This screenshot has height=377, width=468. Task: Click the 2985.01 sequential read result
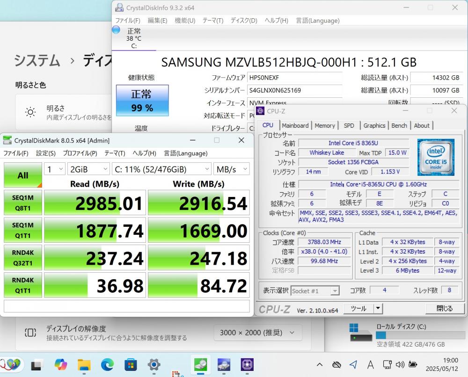click(95, 203)
